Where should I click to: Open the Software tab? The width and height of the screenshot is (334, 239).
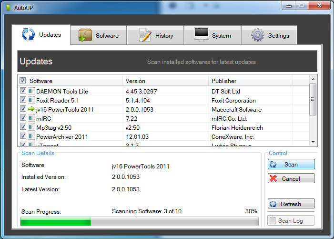tap(99, 35)
